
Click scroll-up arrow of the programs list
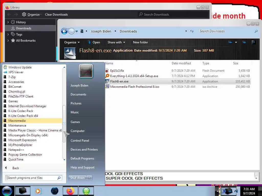[64, 67]
